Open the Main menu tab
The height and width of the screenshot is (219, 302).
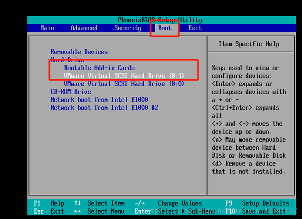click(x=47, y=28)
